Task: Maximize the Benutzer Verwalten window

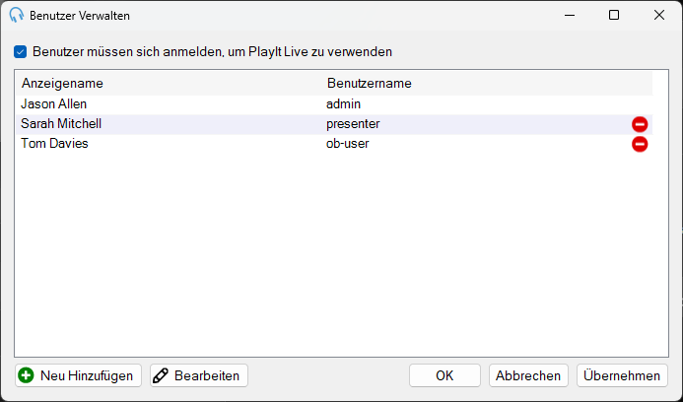Action: pos(614,15)
